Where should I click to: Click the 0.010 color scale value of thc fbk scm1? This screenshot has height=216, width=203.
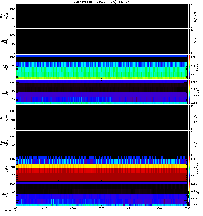[194, 198]
